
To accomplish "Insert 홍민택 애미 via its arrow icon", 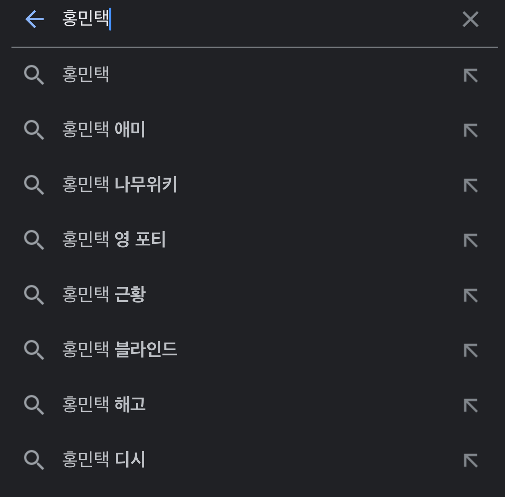I will [x=471, y=130].
